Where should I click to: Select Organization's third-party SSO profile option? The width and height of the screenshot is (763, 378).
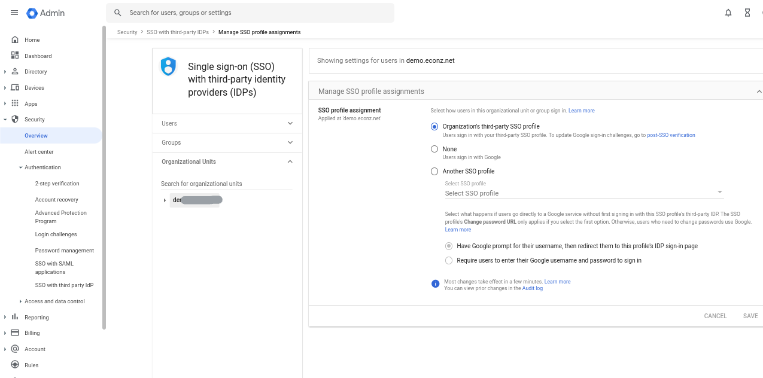pos(434,126)
